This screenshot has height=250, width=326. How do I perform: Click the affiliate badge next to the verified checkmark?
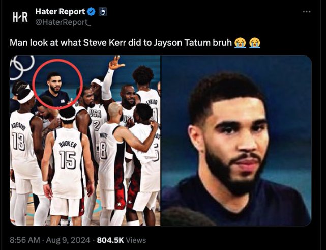click(103, 12)
